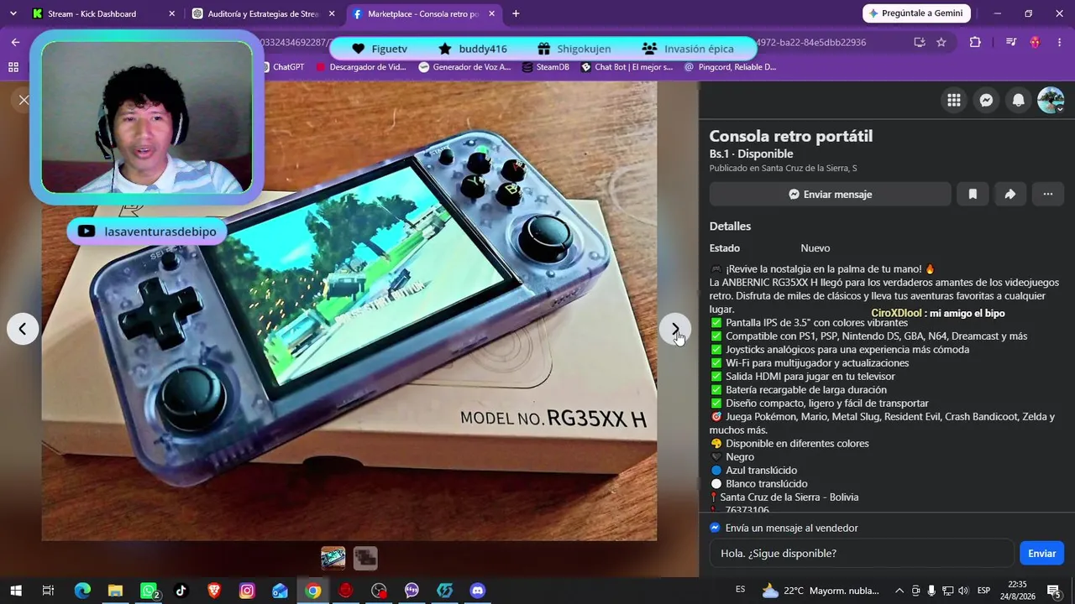Click the next photo arrow on the listing image

(675, 329)
